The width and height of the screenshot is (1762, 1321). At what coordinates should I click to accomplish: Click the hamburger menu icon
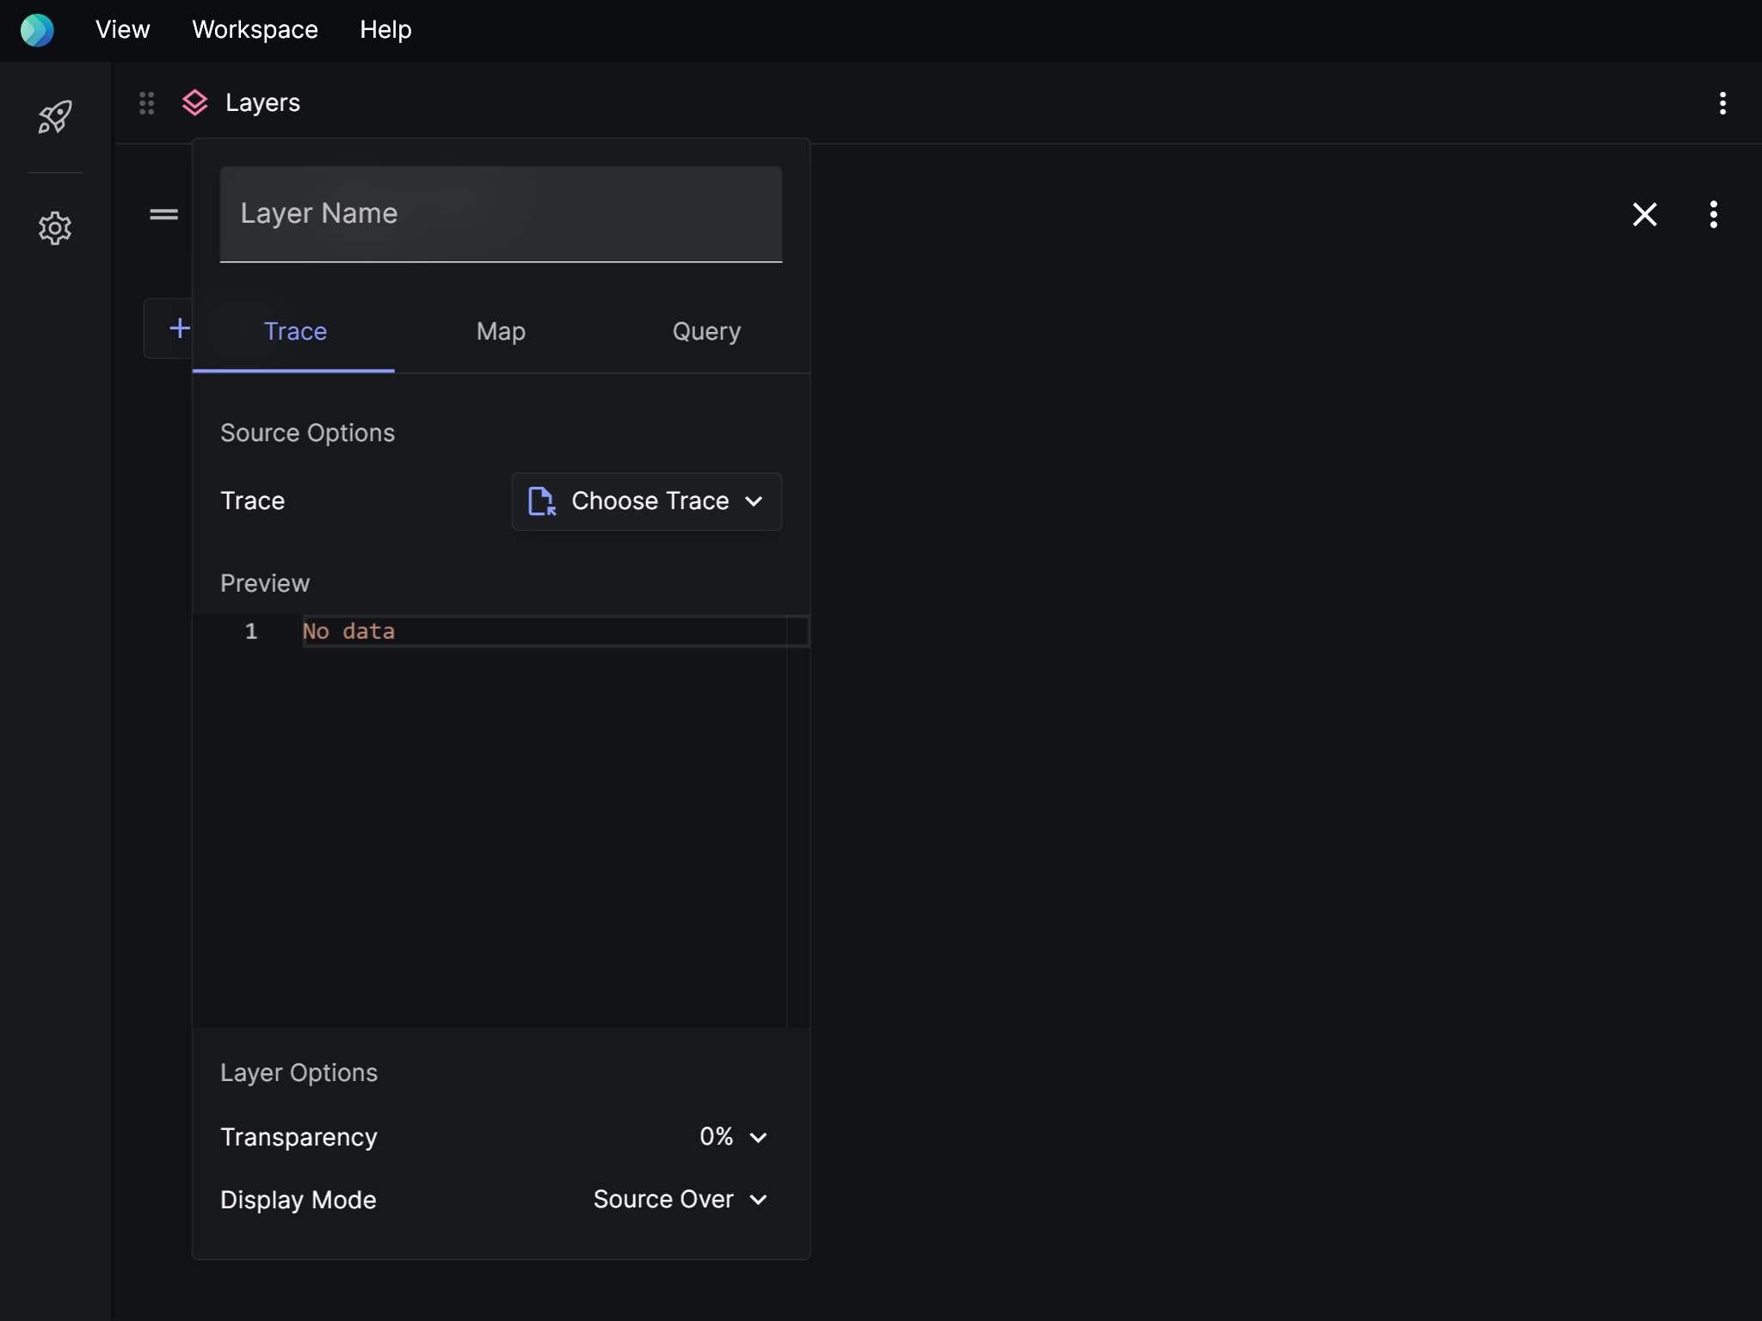point(165,213)
